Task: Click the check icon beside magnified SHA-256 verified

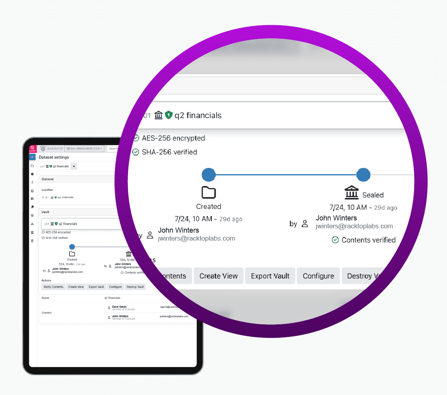Action: coord(136,152)
